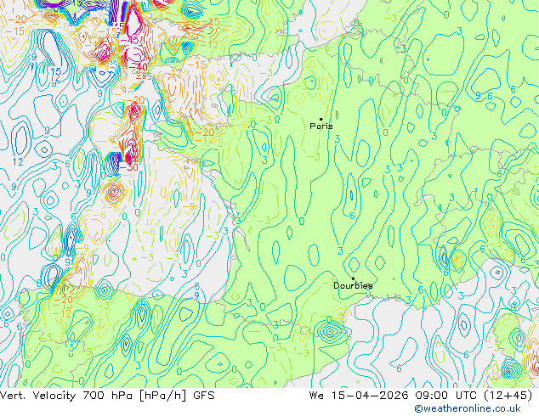This screenshot has height=416, width=539.
Task: Click the -45 contour label
Action: (x=129, y=40)
